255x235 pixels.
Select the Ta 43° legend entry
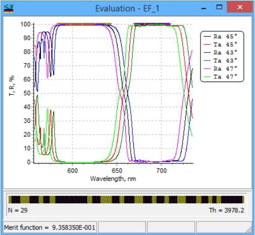[220, 60]
